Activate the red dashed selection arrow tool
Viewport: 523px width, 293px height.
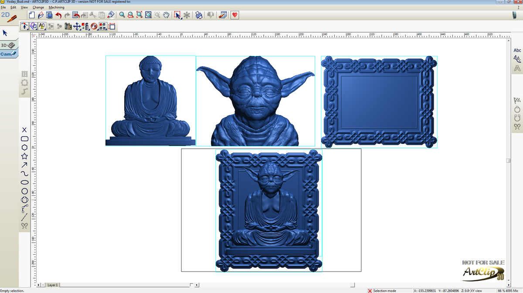point(178,15)
